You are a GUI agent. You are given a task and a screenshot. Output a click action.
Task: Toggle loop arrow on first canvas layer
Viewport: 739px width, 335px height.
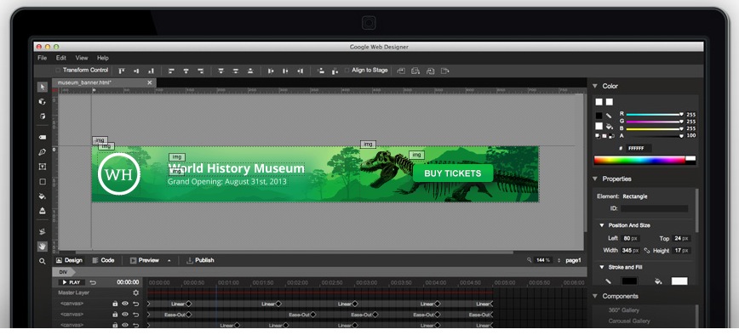click(135, 304)
